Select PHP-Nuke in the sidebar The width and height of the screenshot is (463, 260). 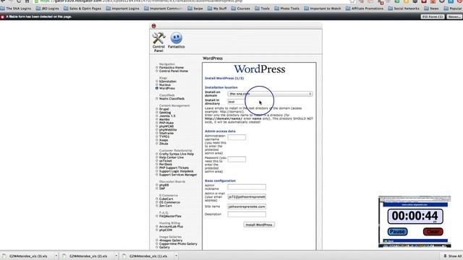[166, 123]
